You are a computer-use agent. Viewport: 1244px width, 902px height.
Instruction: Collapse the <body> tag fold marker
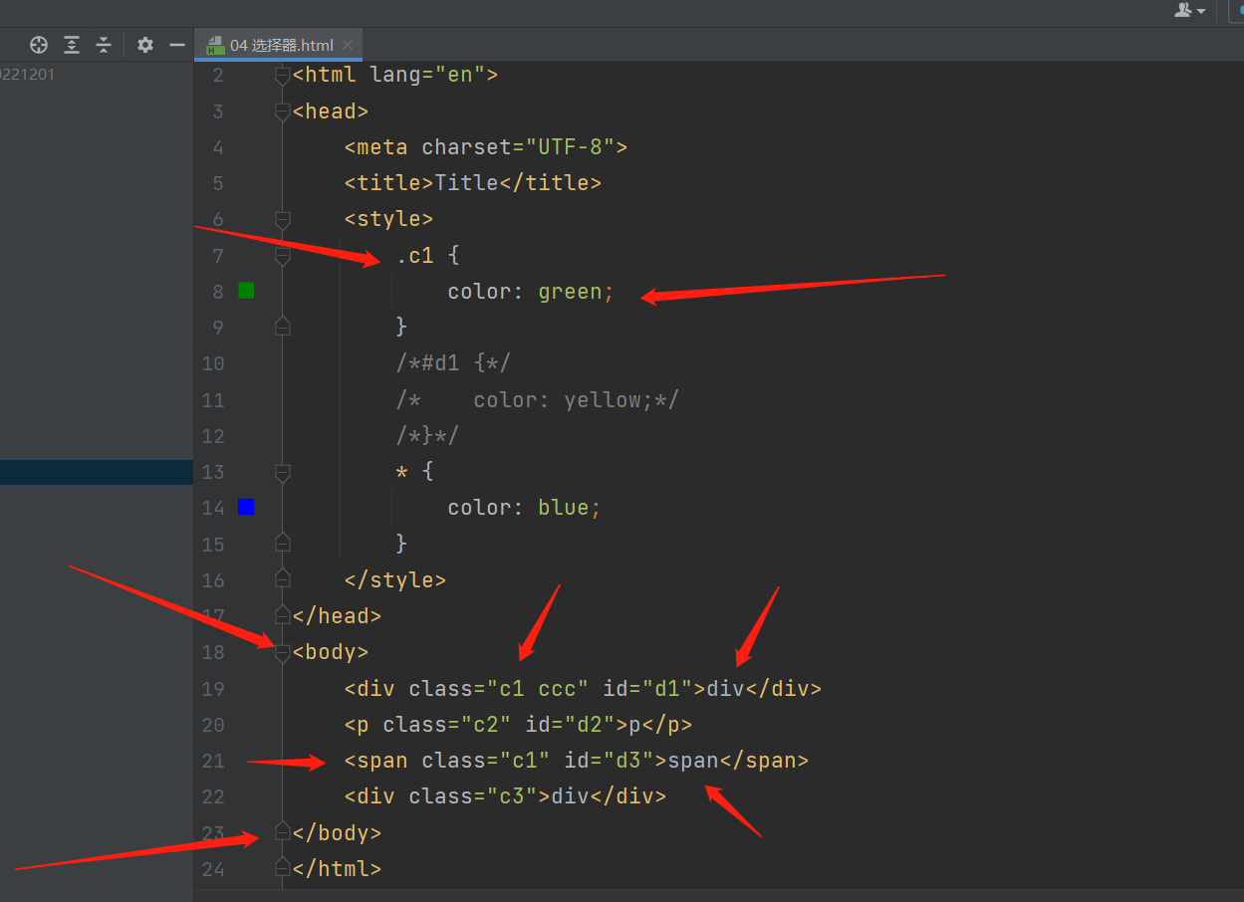pyautogui.click(x=283, y=652)
